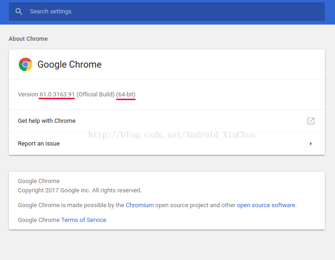Click the made possible by the sentence text
335x260 pixels.
click(157, 205)
